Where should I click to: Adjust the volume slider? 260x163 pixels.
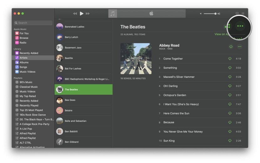[210, 13]
